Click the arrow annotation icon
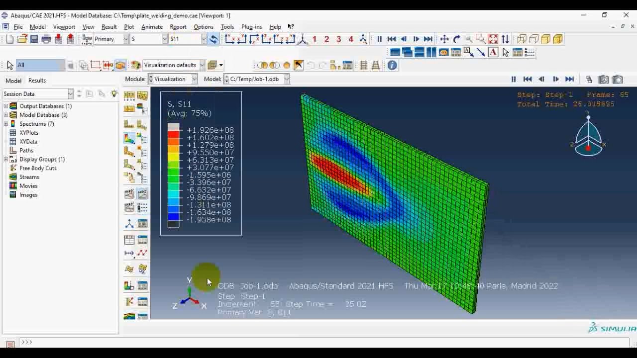The height and width of the screenshot is (358, 637). 481,52
